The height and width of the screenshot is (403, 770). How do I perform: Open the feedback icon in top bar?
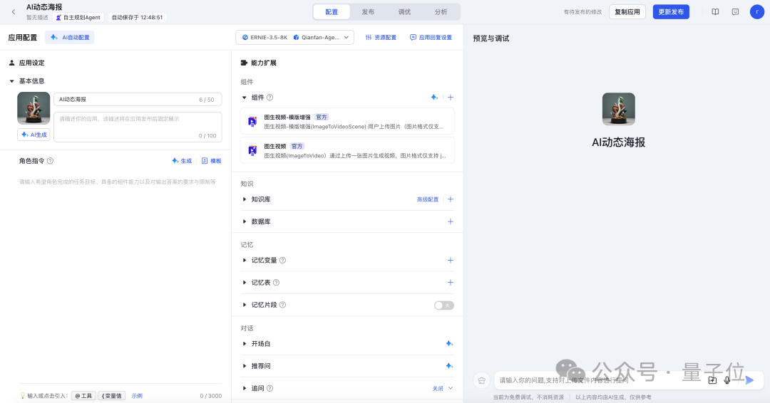(x=735, y=12)
